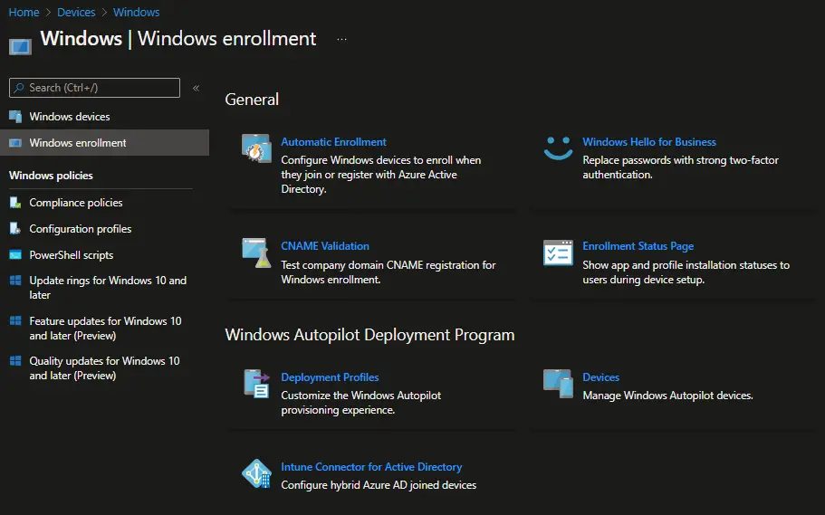Click 'Configure hybrid Azure AD joined devices' text
The height and width of the screenshot is (515, 825).
click(x=379, y=485)
